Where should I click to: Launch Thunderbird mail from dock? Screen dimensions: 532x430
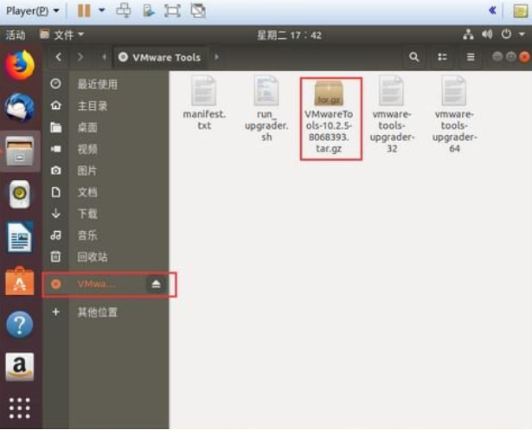(x=20, y=108)
